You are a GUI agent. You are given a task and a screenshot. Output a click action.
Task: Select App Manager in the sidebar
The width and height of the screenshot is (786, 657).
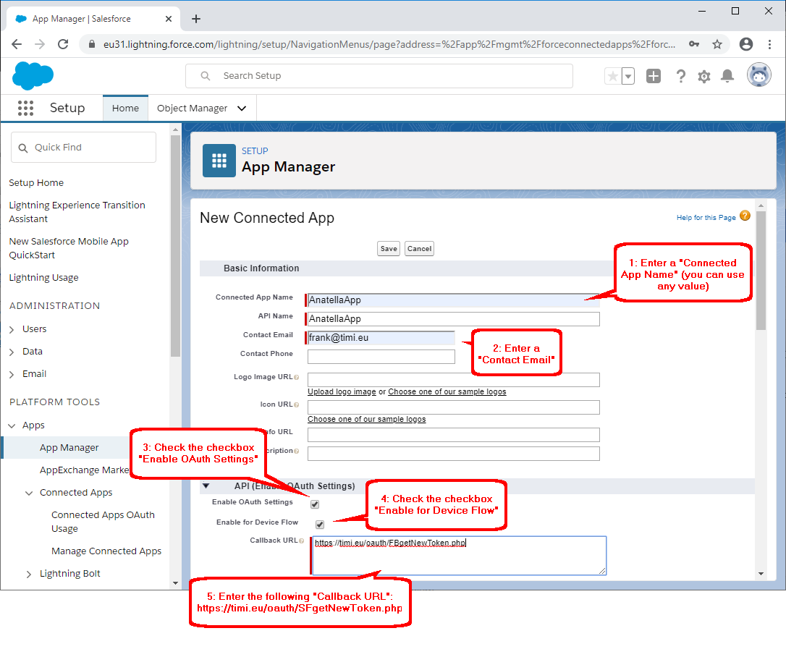click(x=69, y=447)
